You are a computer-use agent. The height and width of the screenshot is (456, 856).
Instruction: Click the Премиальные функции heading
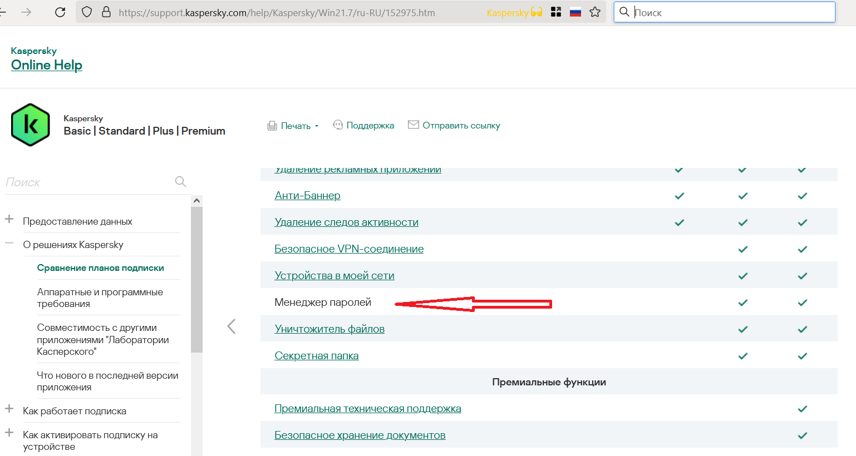click(549, 382)
